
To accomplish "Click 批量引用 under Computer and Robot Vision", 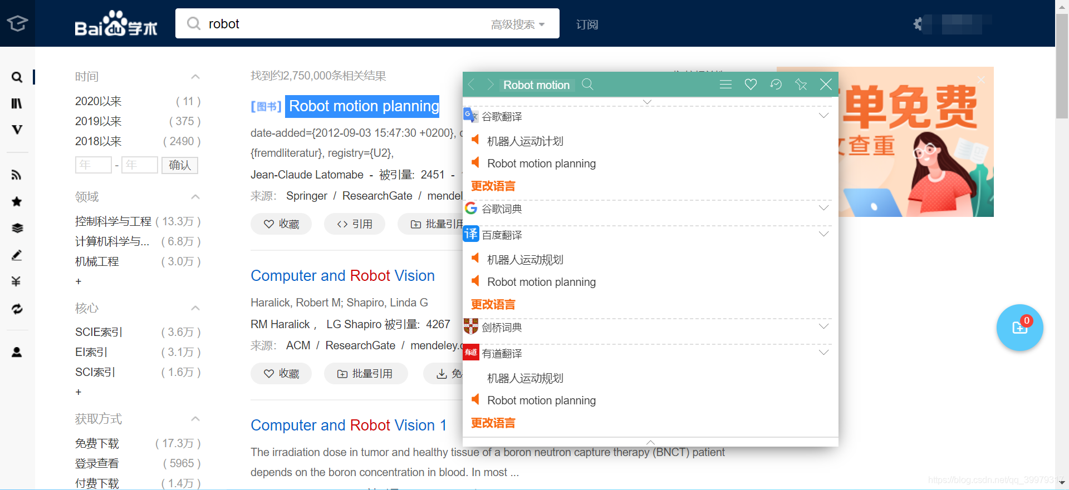I will coord(365,374).
